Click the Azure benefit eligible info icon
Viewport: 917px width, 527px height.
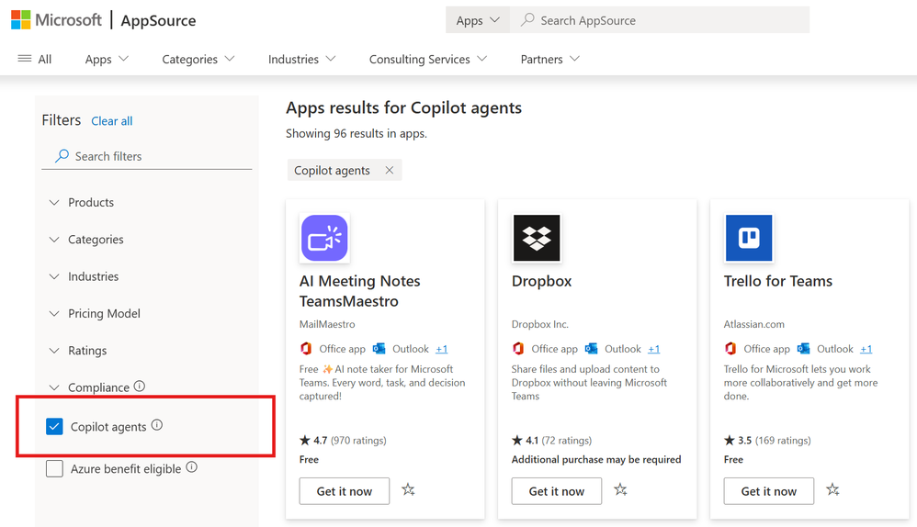pyautogui.click(x=192, y=467)
